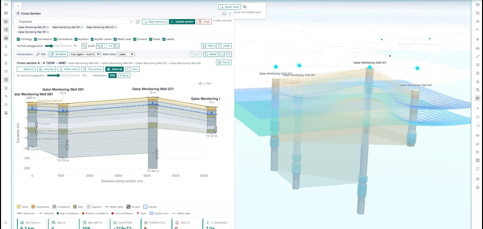
Task: Select the Network view tab
Action: click(x=26, y=69)
